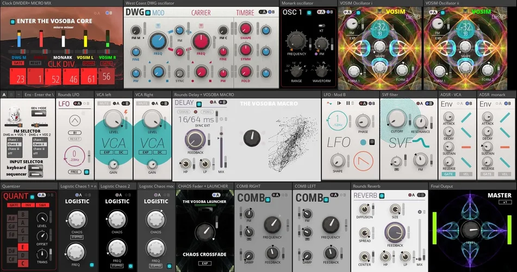Click the pause icon in LFO Mod B
The width and height of the screenshot is (517, 272).
(x=347, y=103)
